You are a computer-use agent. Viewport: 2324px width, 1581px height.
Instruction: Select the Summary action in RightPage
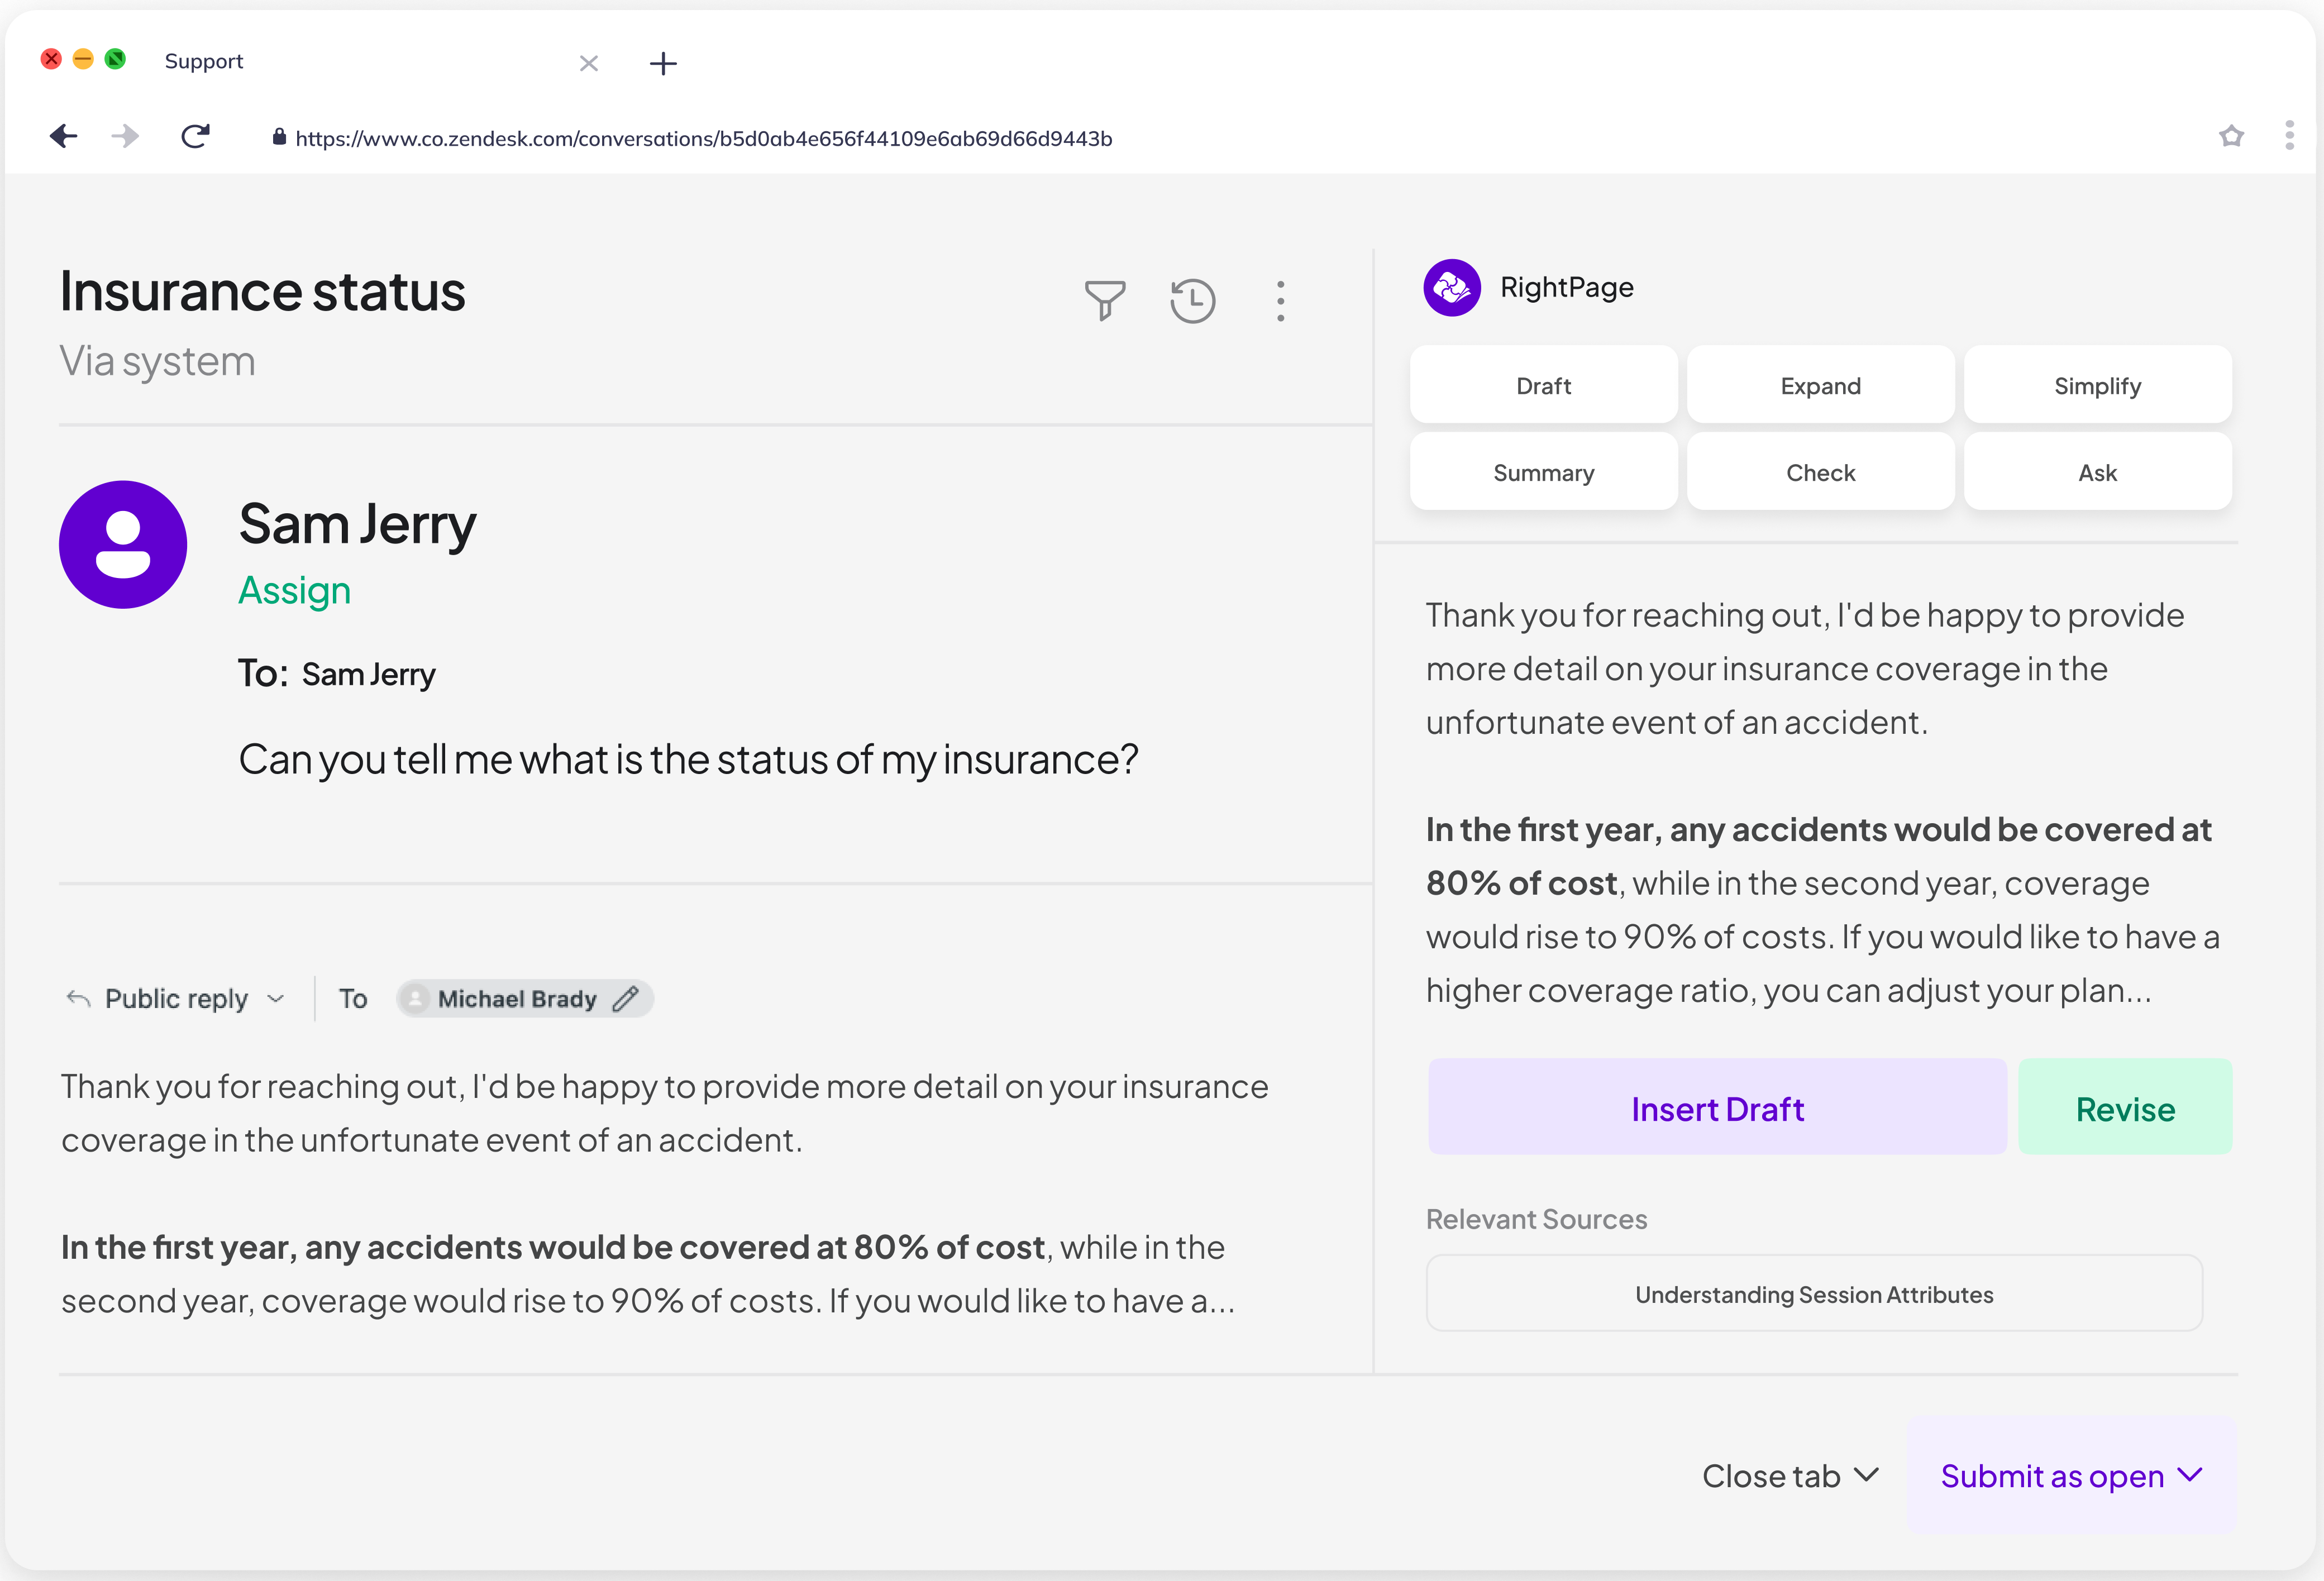click(1543, 473)
